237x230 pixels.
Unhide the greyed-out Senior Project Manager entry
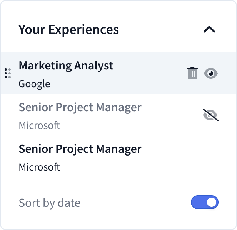click(x=210, y=115)
